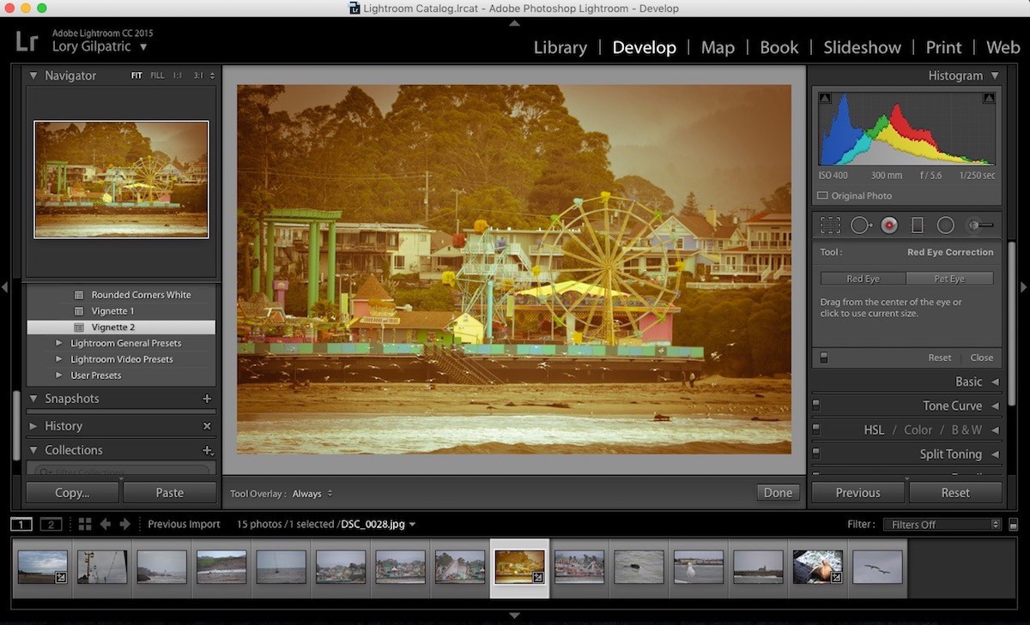Select the Crop Overlay tool
The width and height of the screenshot is (1030, 625).
[830, 225]
